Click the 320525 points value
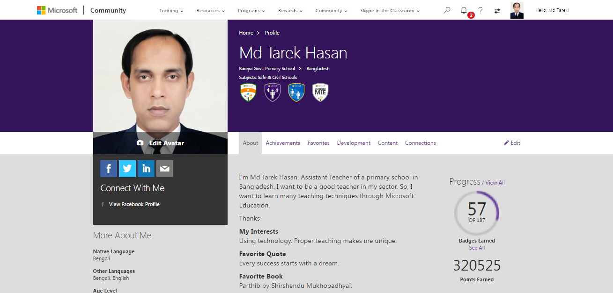The image size is (613, 293). 477,265
